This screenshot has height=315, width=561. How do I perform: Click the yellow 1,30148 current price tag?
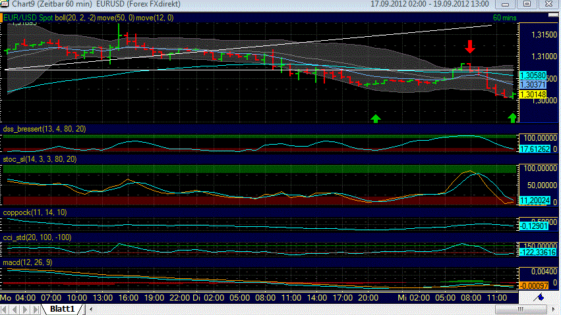(x=533, y=95)
